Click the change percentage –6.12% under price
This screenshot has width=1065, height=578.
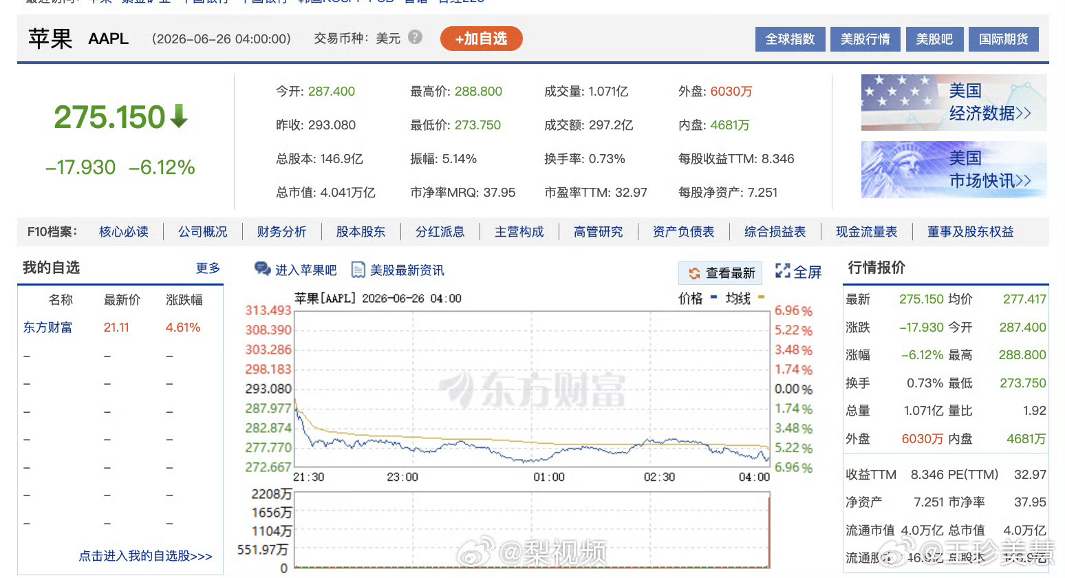pos(162,167)
